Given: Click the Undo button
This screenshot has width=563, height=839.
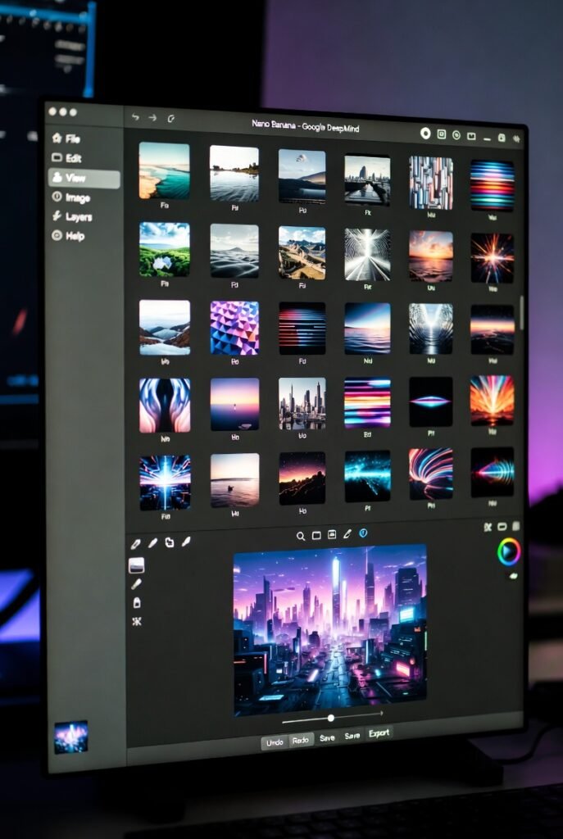Looking at the screenshot, I should [x=275, y=742].
